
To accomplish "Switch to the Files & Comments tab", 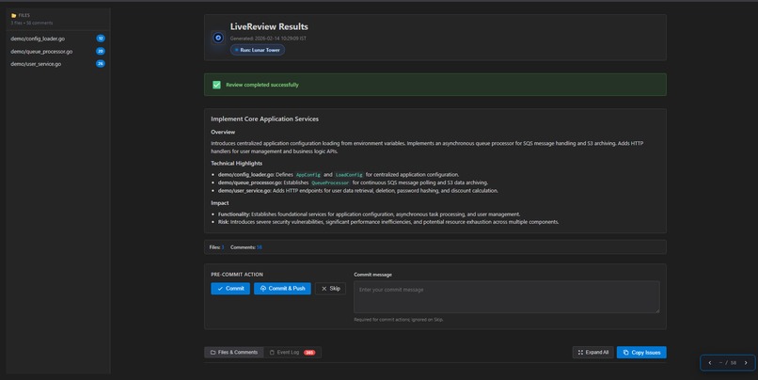I will click(234, 353).
